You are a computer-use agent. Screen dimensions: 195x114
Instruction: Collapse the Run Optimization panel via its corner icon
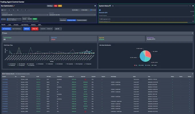pyautogui.click(x=95, y=6)
